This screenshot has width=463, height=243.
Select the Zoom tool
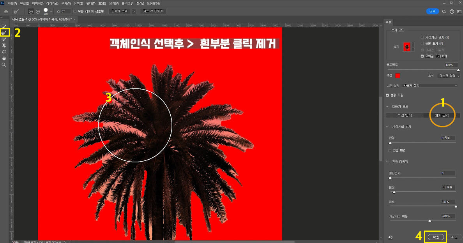tap(4, 64)
